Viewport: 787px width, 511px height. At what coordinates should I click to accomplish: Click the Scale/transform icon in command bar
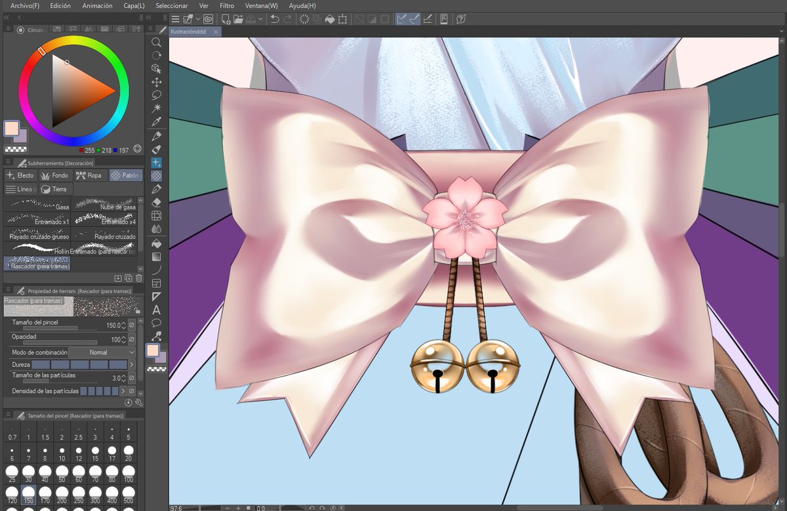(343, 19)
